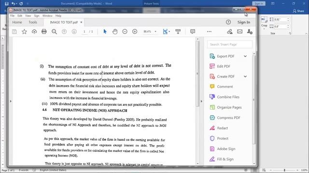
Task: Open the Comment tool in side panel
Action: [x=225, y=86]
